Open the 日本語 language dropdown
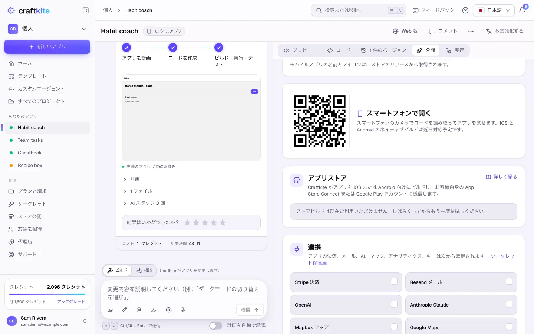This screenshot has width=534, height=334. [x=494, y=10]
